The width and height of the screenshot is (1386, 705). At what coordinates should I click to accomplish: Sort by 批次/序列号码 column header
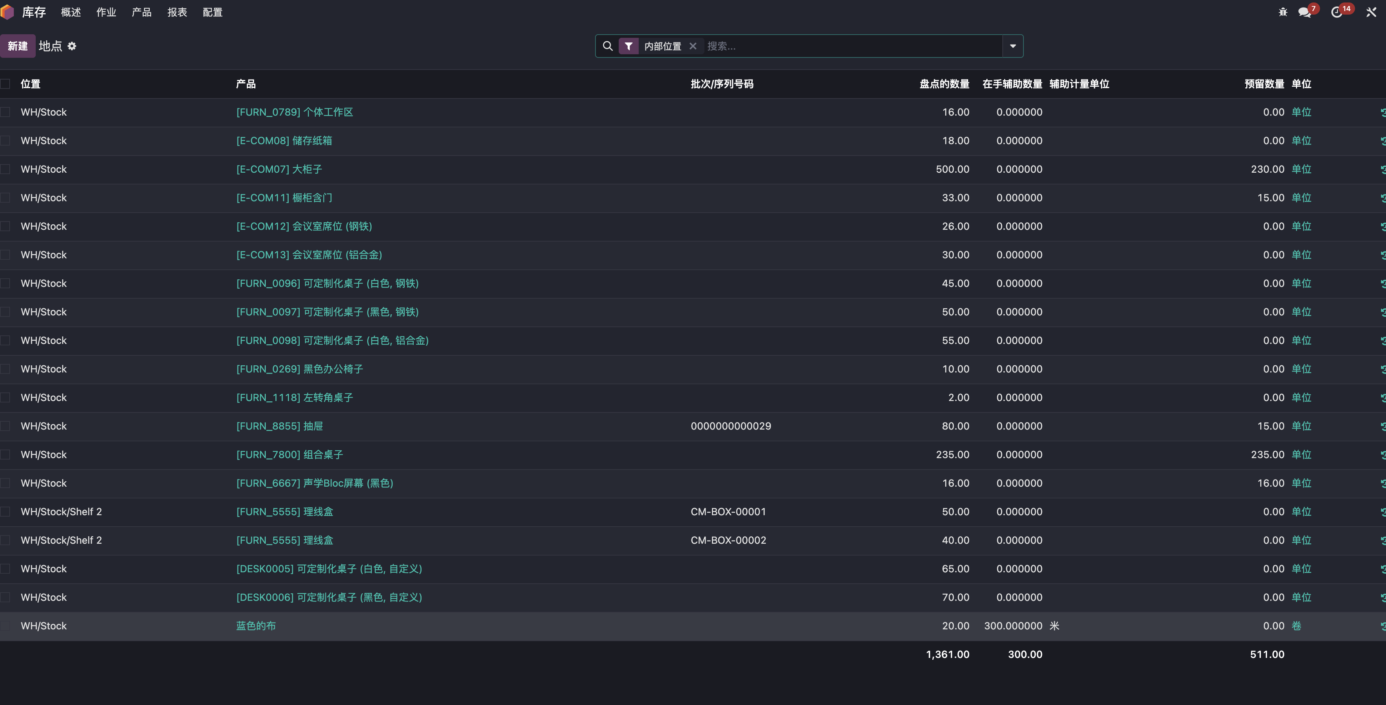click(722, 84)
